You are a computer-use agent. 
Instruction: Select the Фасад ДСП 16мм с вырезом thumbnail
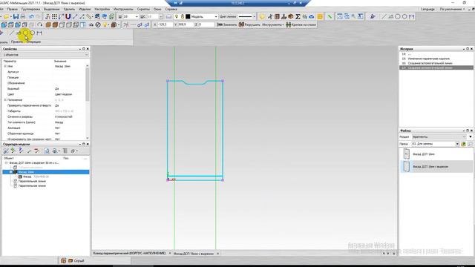click(x=406, y=166)
